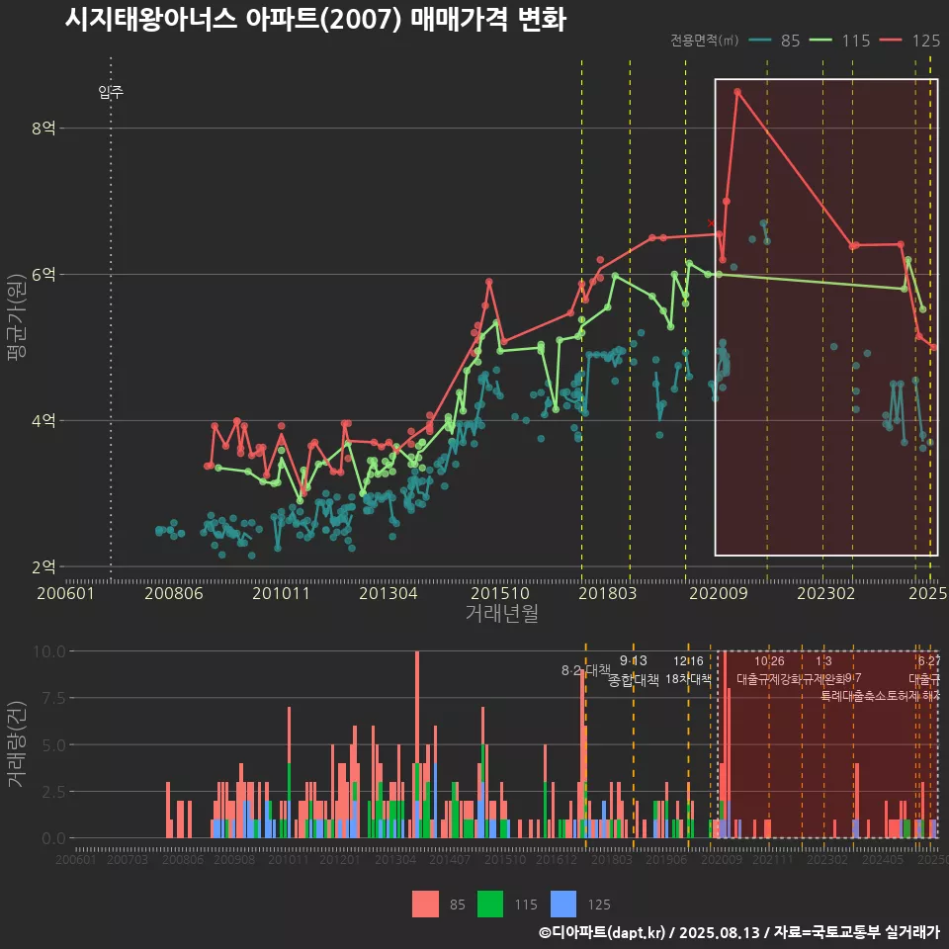
Task: Click the 201906 label on volume chart axis
Action: click(666, 859)
